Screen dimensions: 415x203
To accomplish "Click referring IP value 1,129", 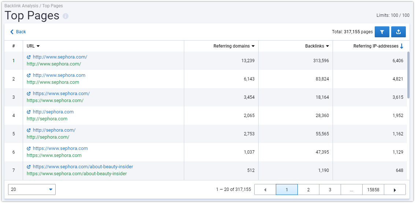I will (398, 152).
